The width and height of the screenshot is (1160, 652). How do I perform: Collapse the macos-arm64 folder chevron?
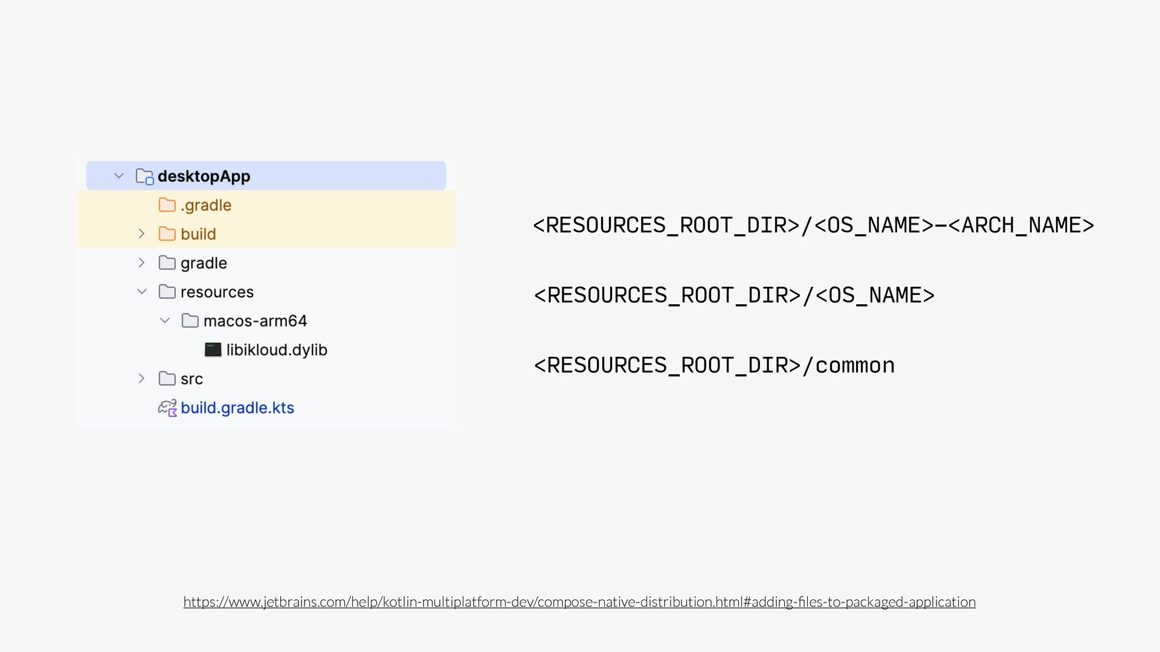click(164, 321)
